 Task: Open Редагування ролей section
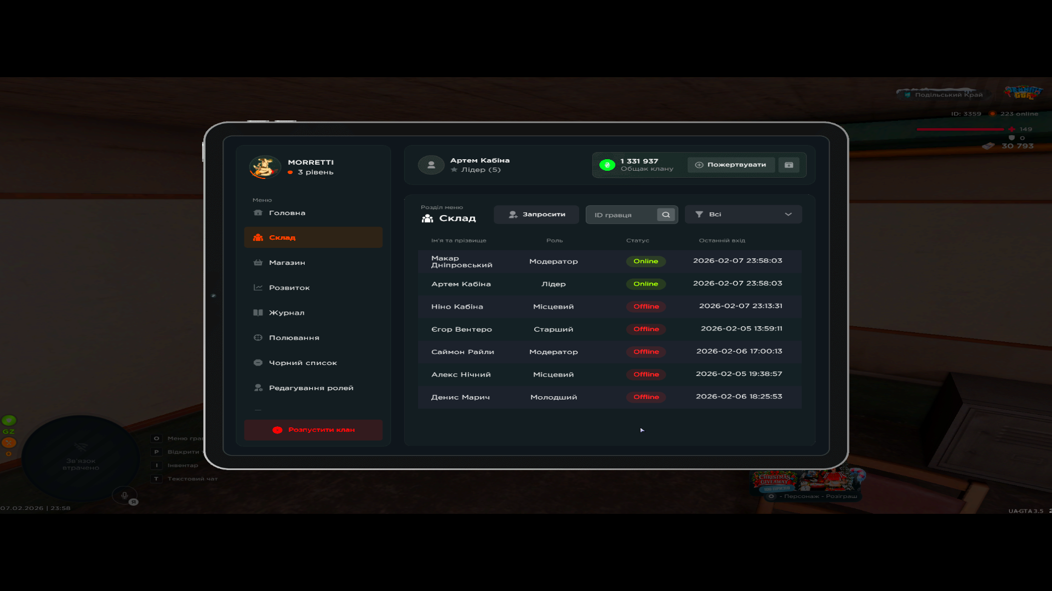tap(311, 388)
